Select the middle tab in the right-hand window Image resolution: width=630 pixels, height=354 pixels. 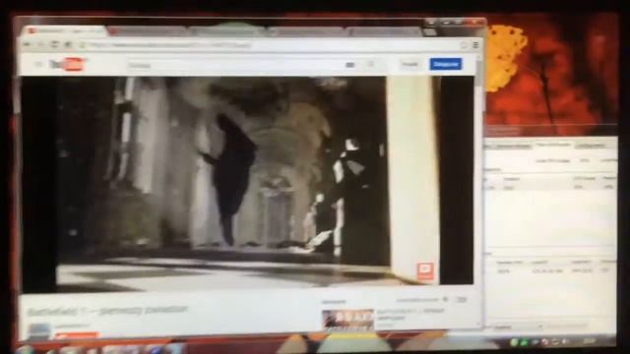click(553, 145)
